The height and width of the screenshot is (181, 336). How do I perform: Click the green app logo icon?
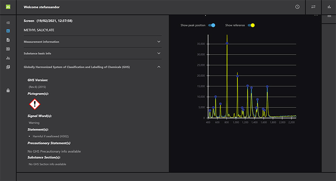pos(8,7)
